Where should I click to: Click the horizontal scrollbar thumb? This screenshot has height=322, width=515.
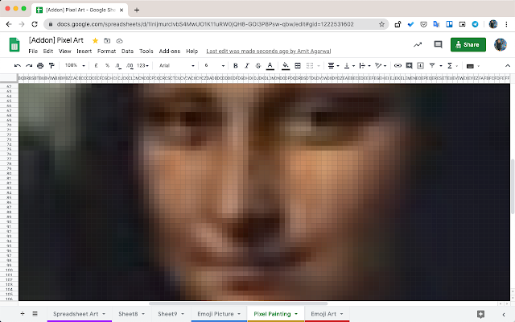tap(238, 303)
